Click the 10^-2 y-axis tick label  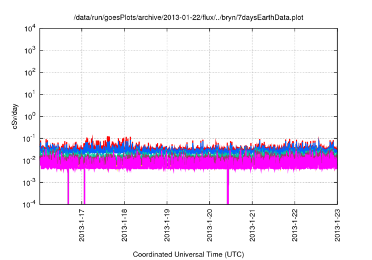[x=30, y=161]
